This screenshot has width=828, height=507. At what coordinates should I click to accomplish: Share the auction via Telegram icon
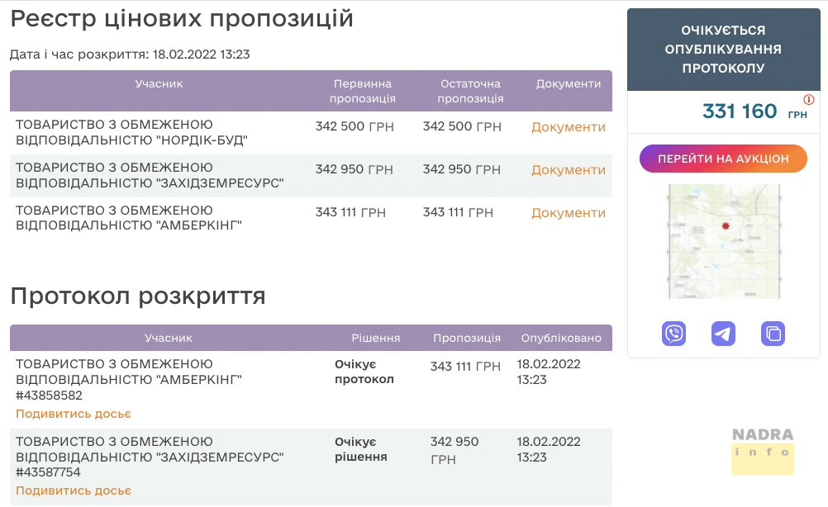tap(723, 334)
